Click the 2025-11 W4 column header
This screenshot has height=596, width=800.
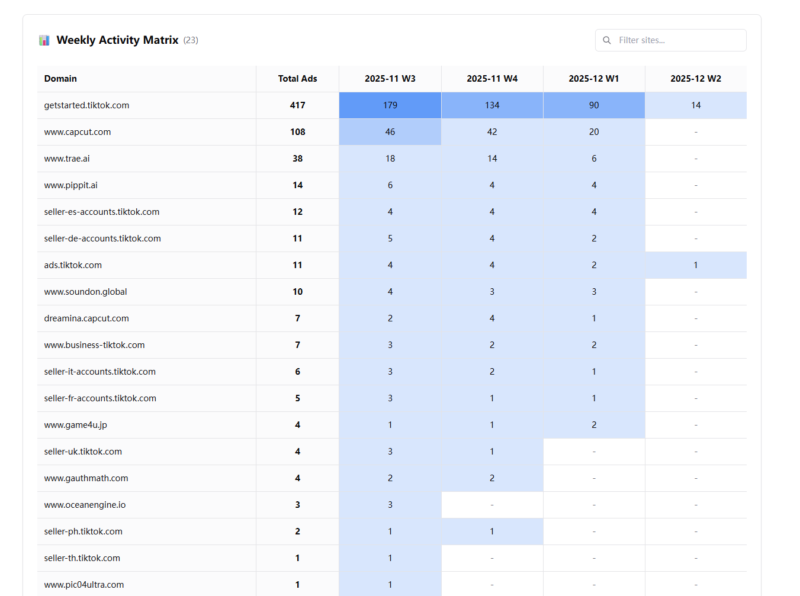(492, 79)
